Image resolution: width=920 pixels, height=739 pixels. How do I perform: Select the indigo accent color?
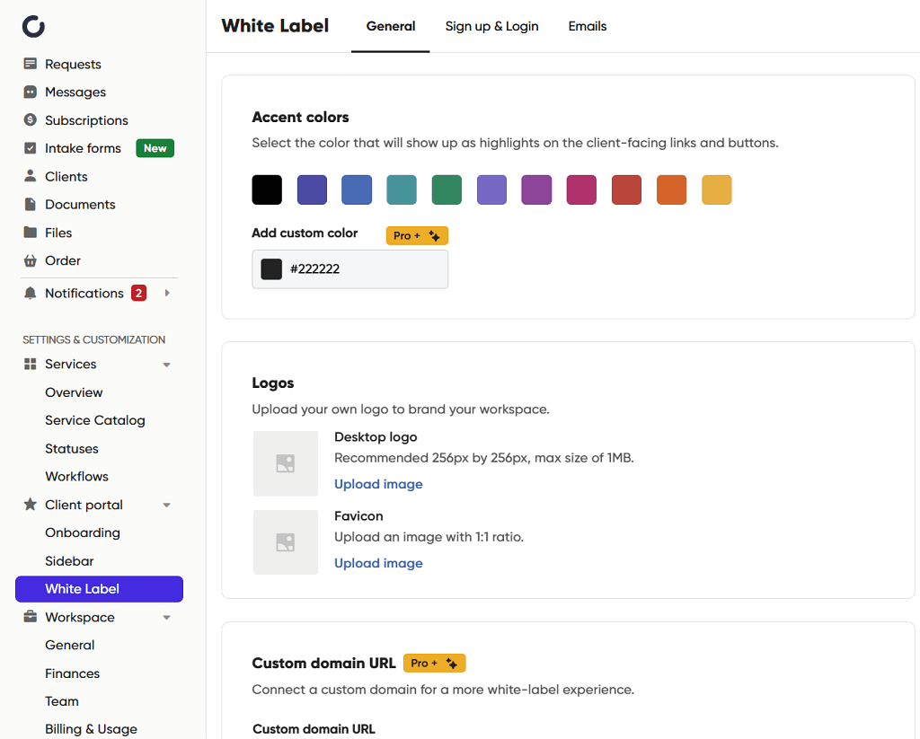(312, 189)
